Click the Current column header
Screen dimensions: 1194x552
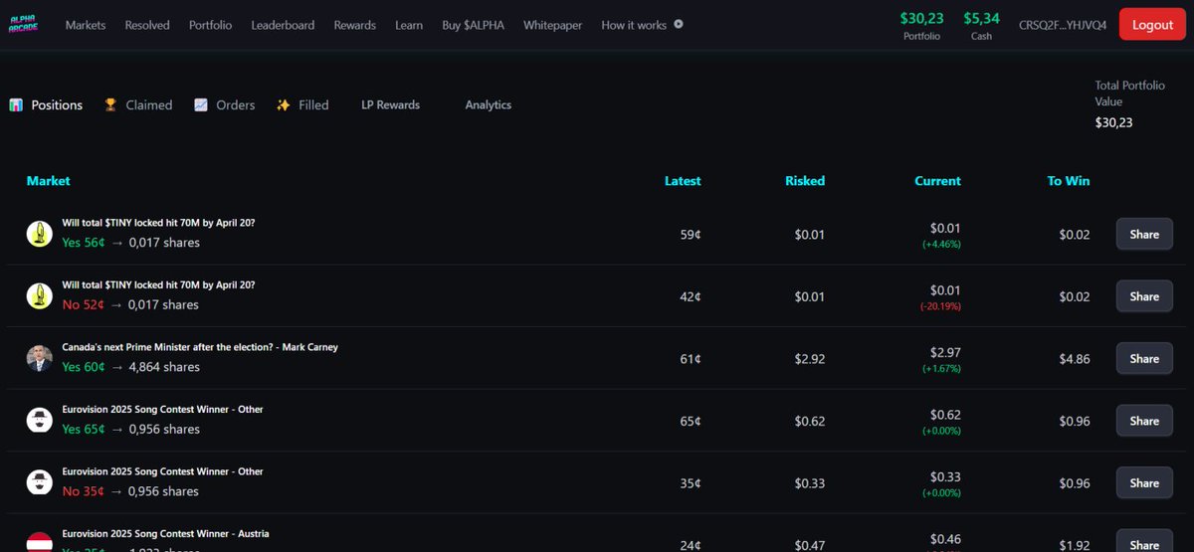pos(937,181)
